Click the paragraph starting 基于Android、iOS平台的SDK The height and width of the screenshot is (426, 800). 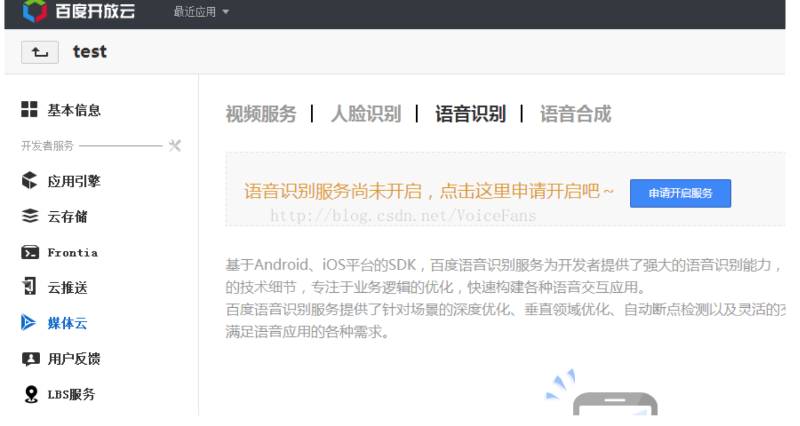[505, 276]
